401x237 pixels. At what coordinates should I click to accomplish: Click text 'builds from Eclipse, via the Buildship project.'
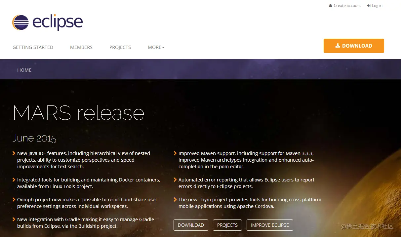coord(67,226)
